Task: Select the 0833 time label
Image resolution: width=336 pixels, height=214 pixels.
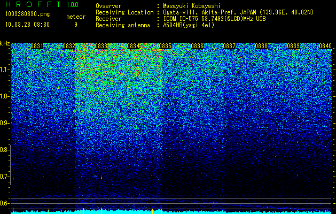Action: point(101,46)
